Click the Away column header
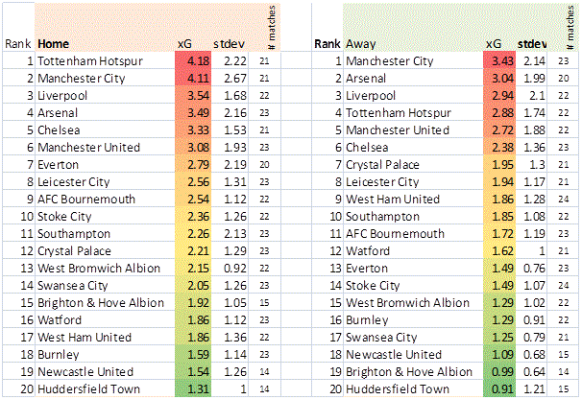Viewport: 582px width, 400px height. (x=361, y=44)
